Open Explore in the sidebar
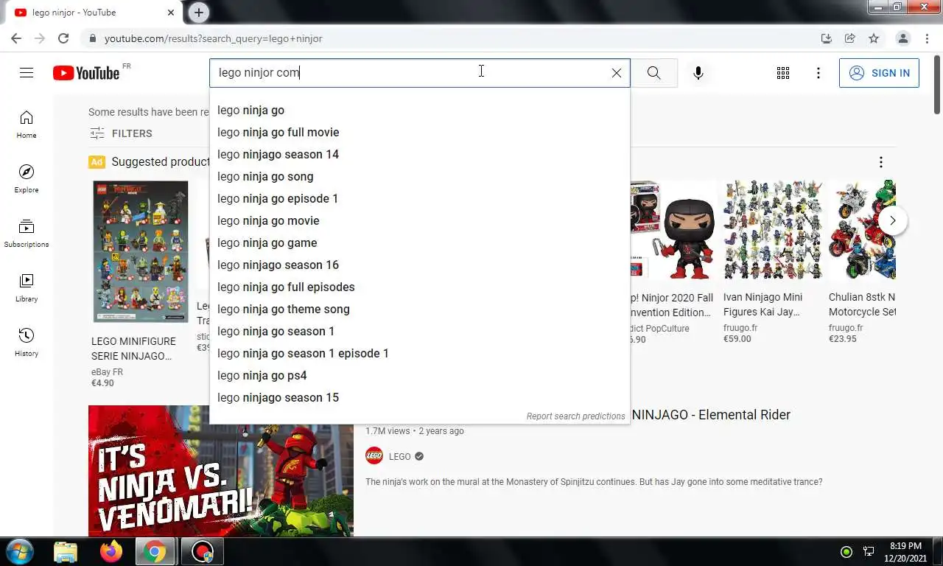This screenshot has width=943, height=566. pos(27,179)
